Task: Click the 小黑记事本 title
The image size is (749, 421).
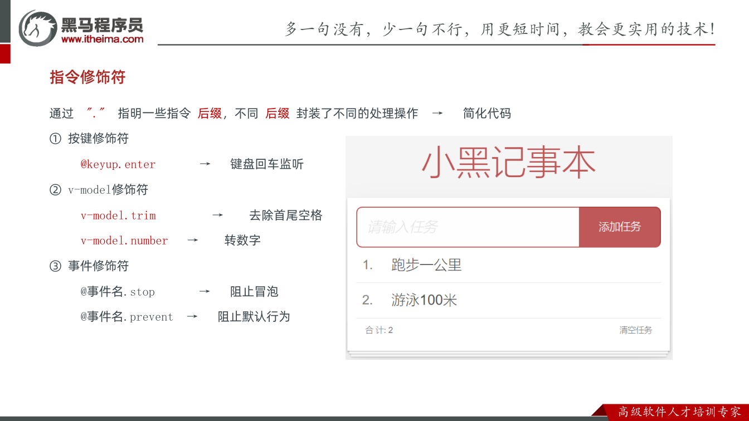Action: click(x=508, y=163)
